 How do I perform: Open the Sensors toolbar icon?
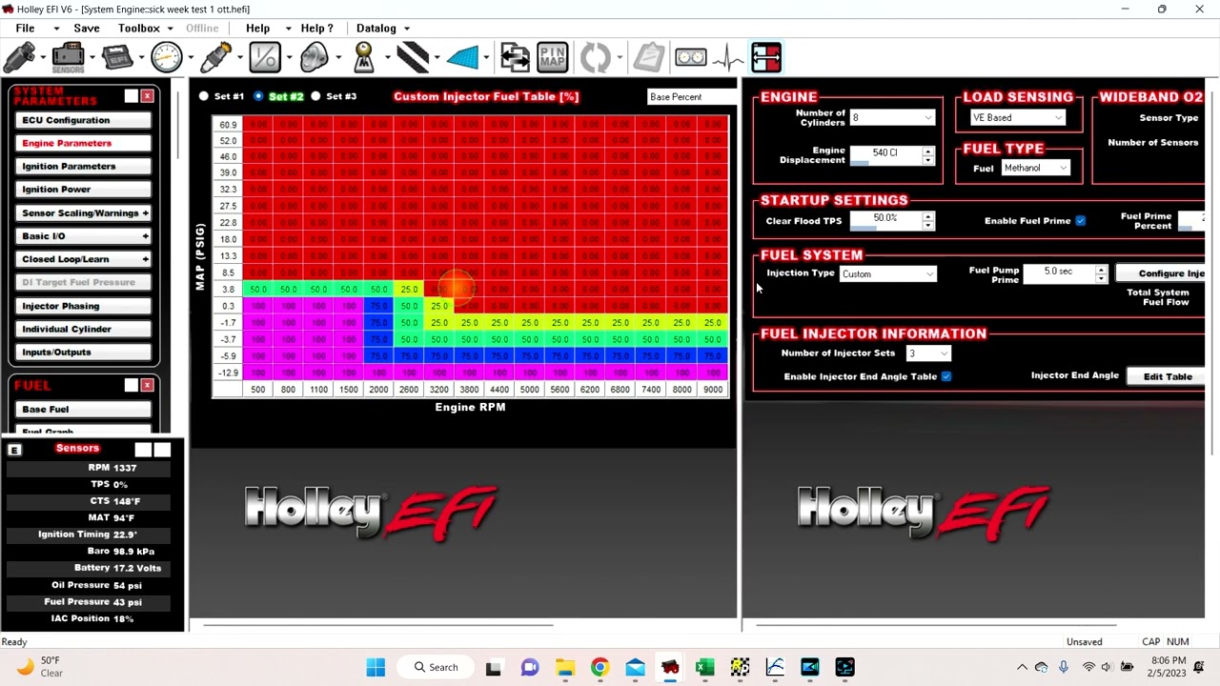pos(68,57)
